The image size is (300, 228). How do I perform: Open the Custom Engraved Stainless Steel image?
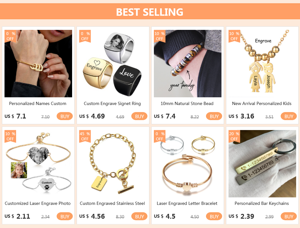click(x=113, y=164)
